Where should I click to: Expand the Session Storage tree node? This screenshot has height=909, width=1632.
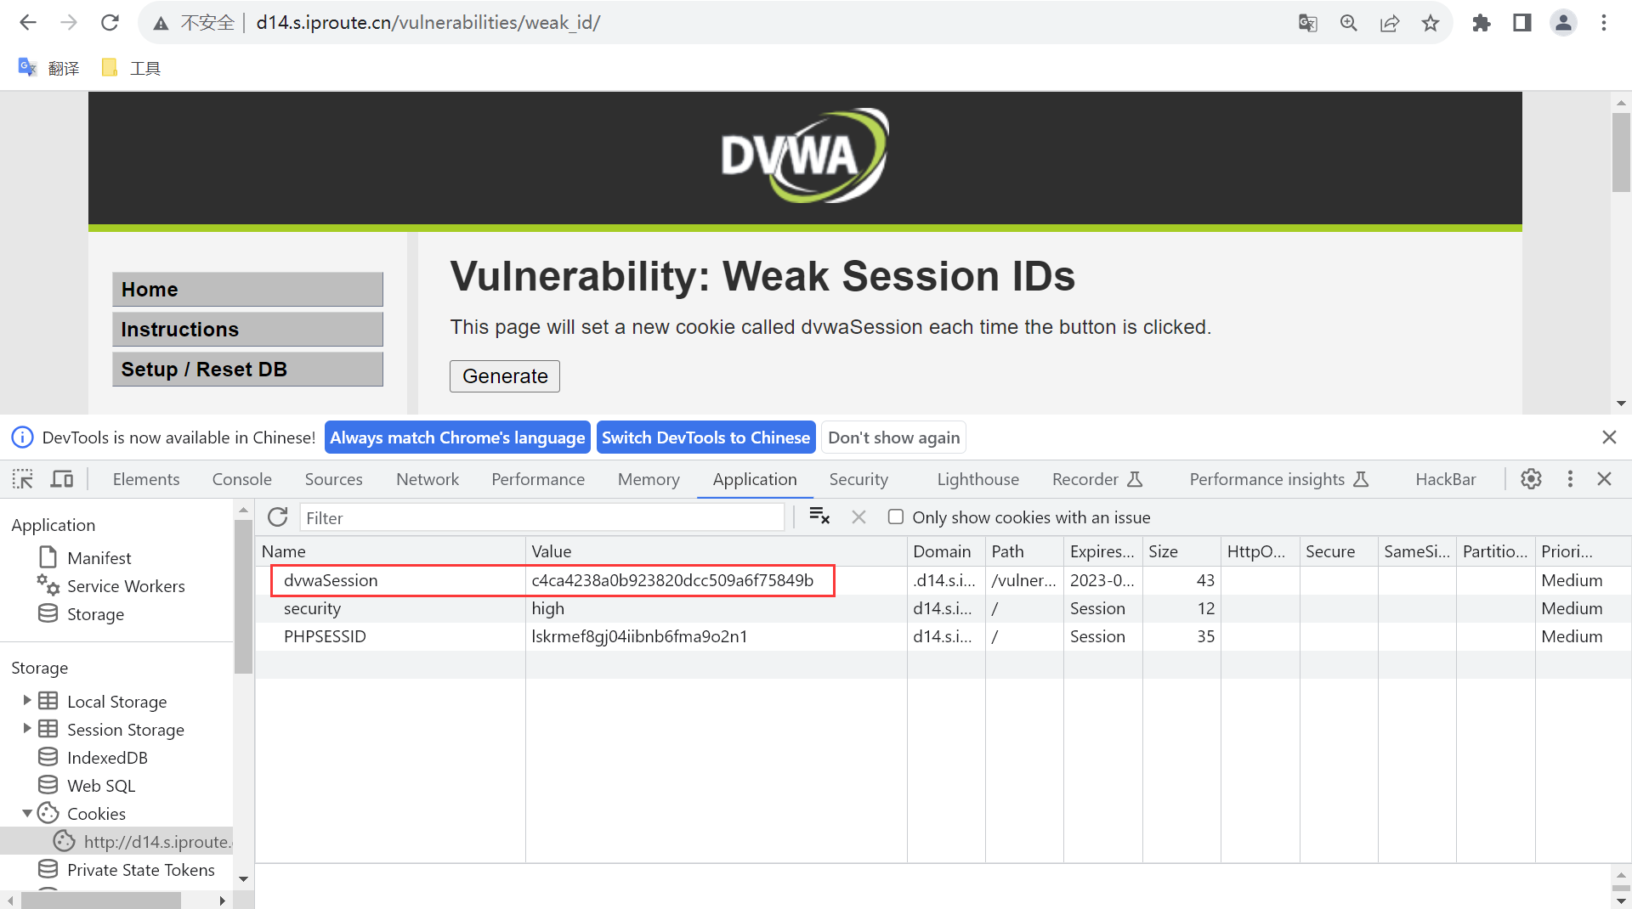[27, 729]
